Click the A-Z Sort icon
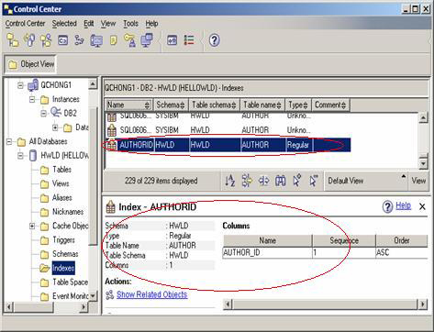The height and width of the screenshot is (332, 434). click(x=230, y=181)
